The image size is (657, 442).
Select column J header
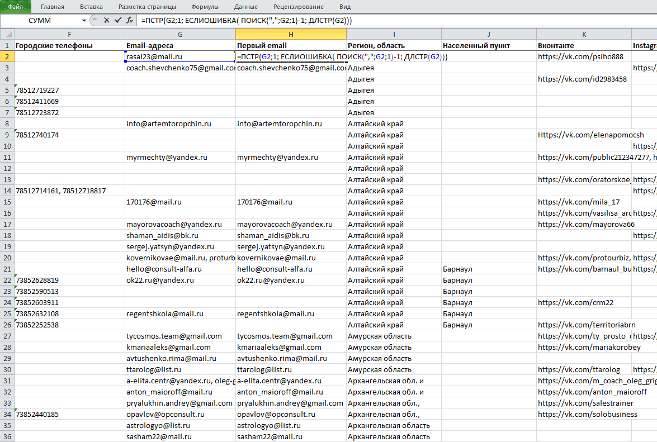pos(489,34)
